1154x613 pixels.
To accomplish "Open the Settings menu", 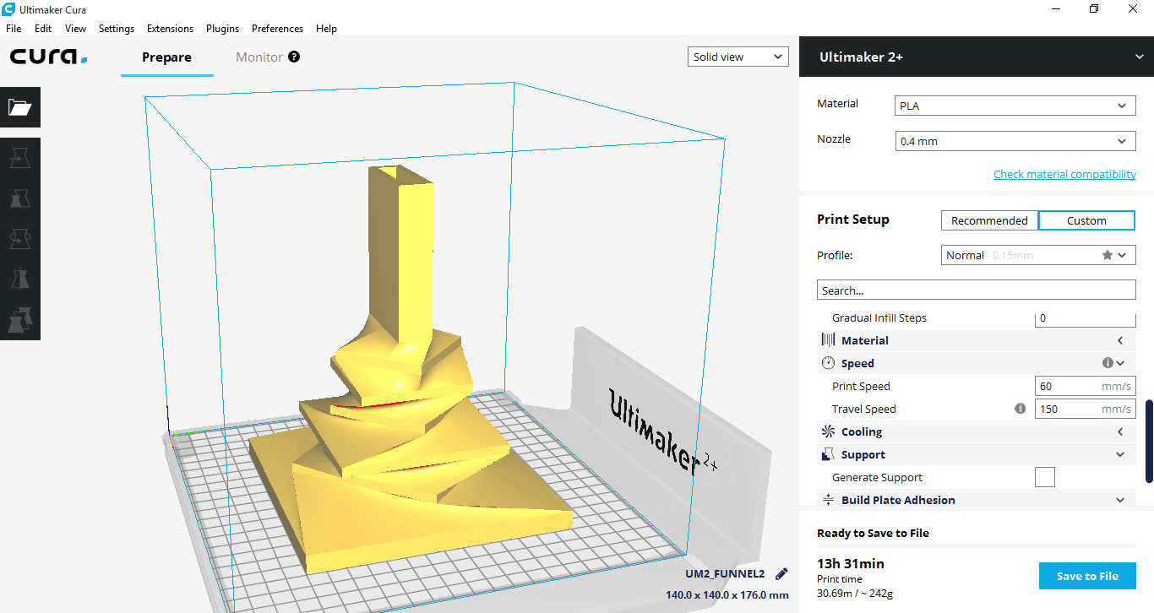I will [x=117, y=28].
